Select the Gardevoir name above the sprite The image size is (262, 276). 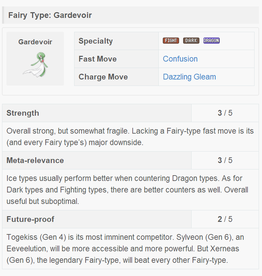35,42
